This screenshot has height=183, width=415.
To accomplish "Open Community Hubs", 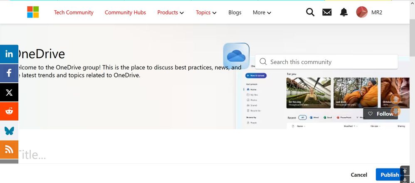I will coord(125,12).
